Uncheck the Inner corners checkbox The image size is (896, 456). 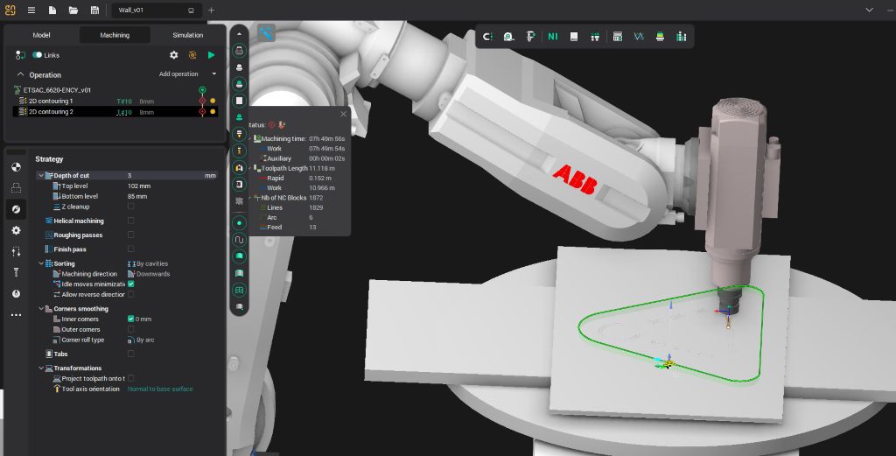click(131, 319)
